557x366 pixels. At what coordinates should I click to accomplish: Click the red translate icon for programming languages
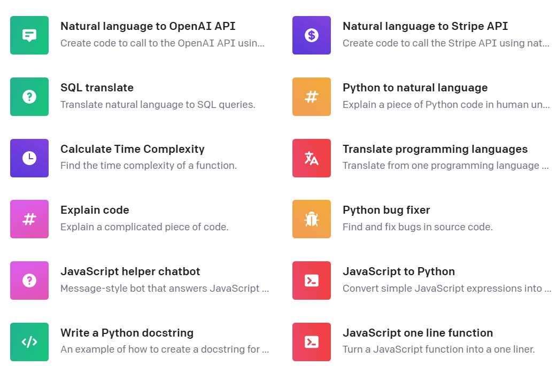(x=312, y=158)
